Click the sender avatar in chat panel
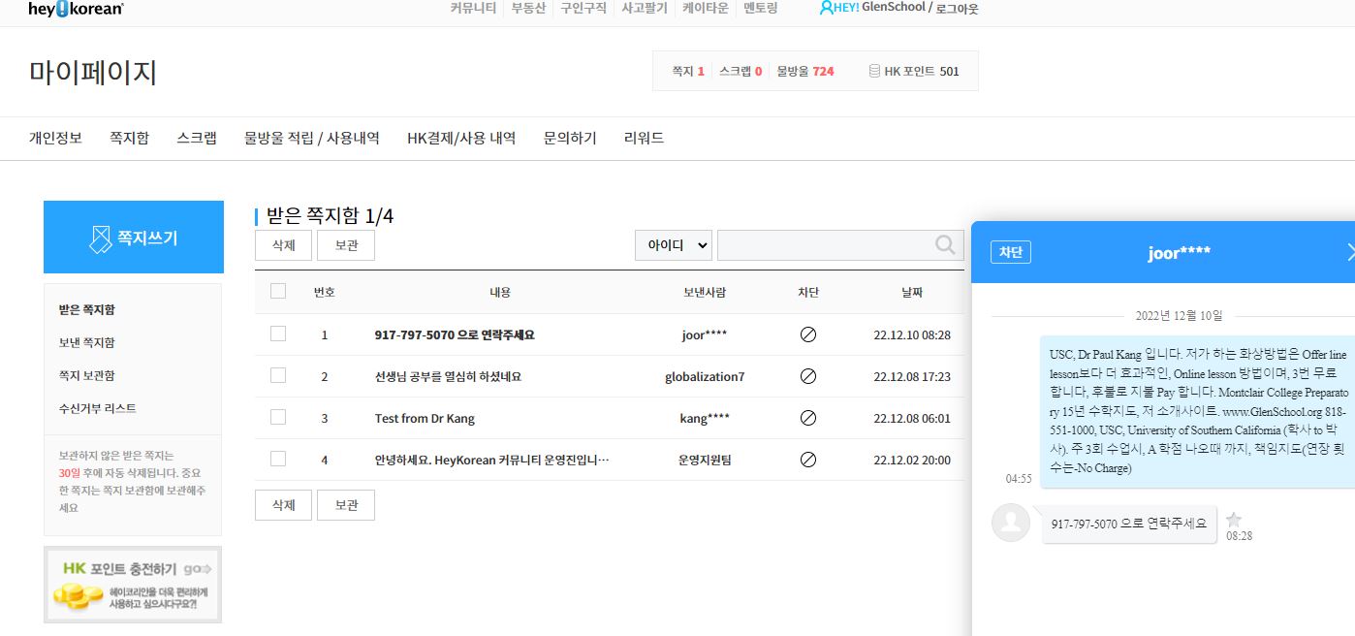Image resolution: width=1355 pixels, height=636 pixels. pos(1011,523)
